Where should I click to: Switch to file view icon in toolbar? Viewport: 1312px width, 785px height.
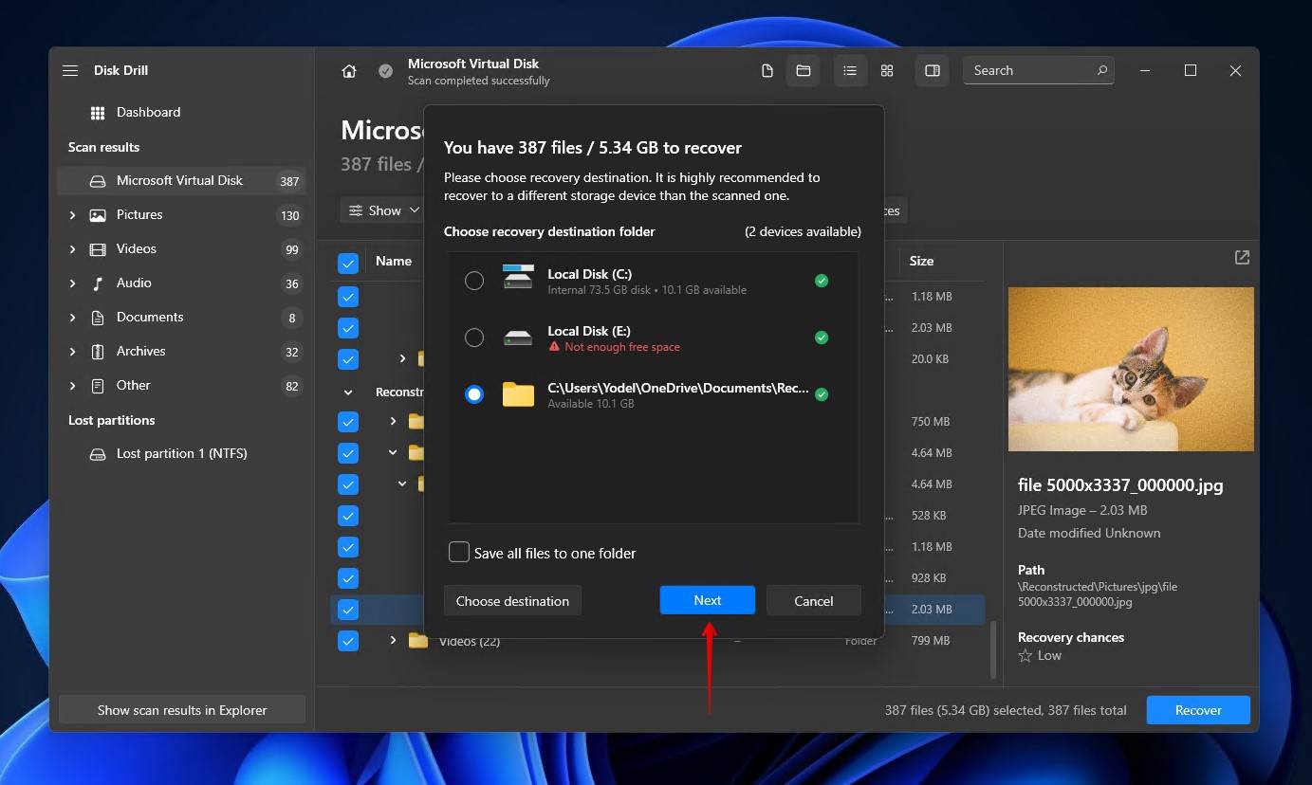[767, 71]
